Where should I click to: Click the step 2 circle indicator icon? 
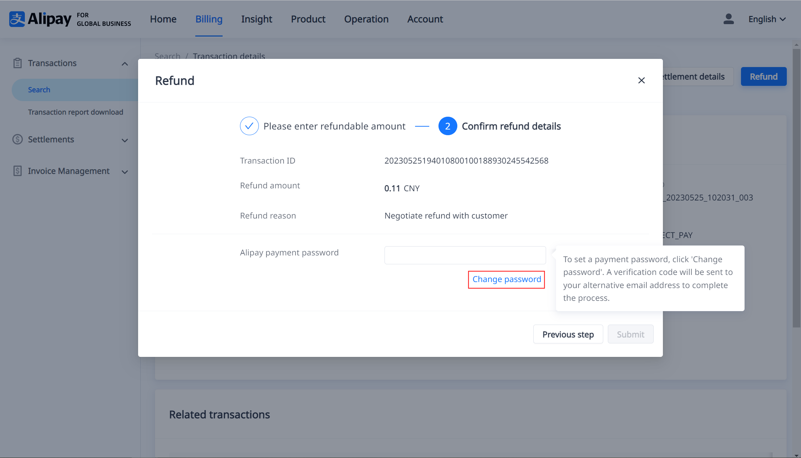pyautogui.click(x=447, y=126)
